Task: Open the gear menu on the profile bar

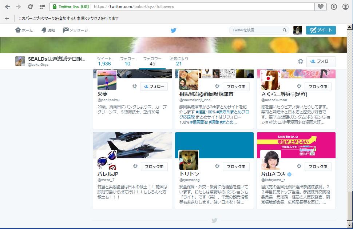Action: (301, 61)
